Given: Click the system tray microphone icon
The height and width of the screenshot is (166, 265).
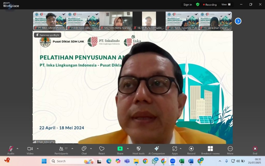Looking at the screenshot, I should tap(226, 161).
